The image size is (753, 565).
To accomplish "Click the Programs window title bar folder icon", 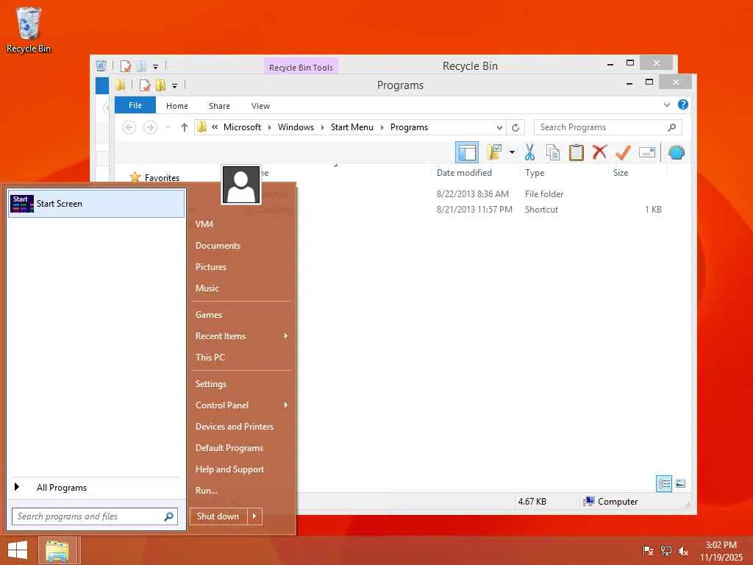I will point(120,85).
